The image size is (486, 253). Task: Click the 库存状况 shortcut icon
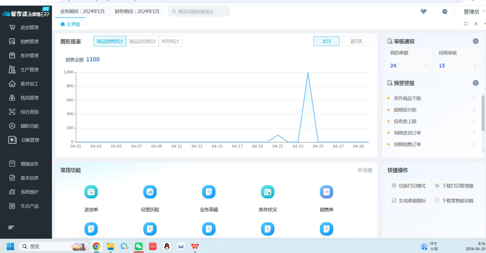(x=268, y=192)
